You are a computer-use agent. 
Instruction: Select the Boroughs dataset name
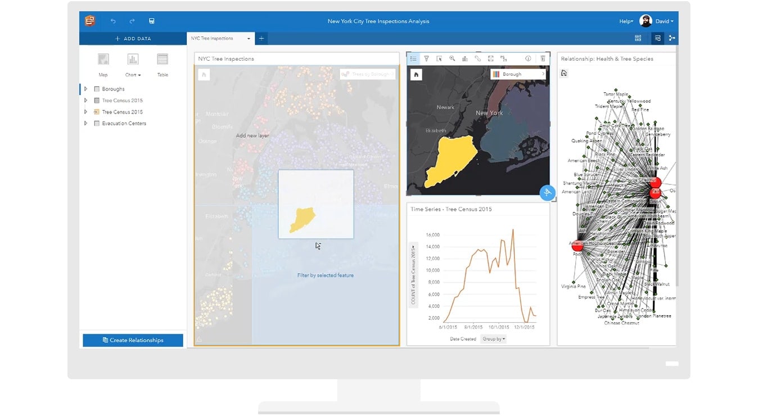coord(113,89)
